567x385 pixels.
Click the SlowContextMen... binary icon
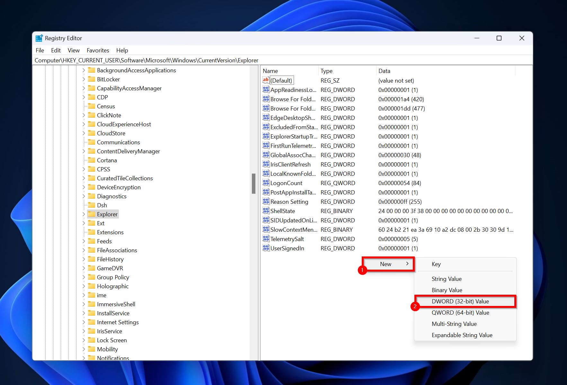coord(266,229)
